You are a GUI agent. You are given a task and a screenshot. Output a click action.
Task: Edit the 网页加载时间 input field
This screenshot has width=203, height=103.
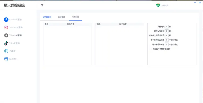coord(167,31)
